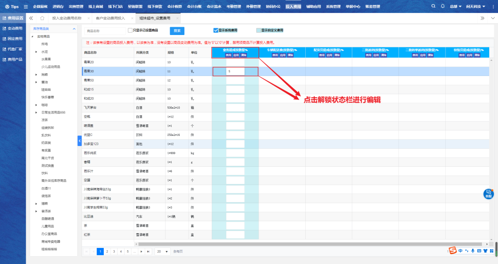Expand the 水泥 tree node

[x=36, y=52]
